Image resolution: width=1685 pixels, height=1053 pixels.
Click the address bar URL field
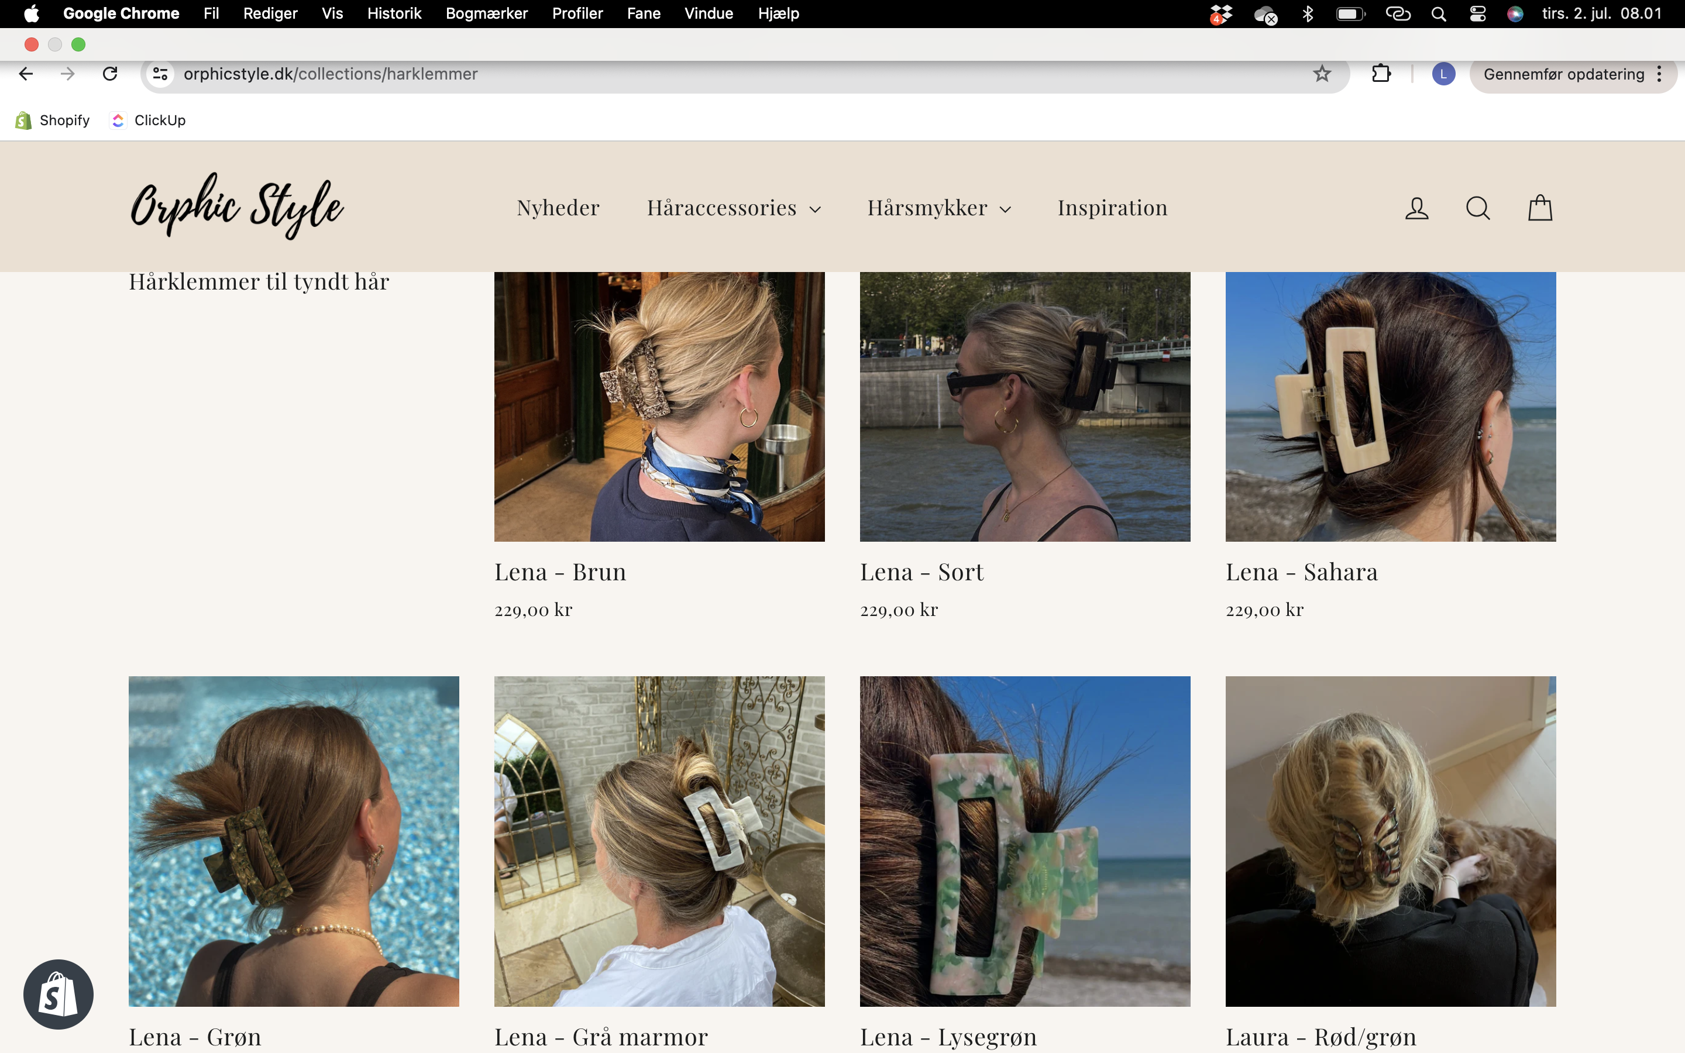click(x=696, y=74)
